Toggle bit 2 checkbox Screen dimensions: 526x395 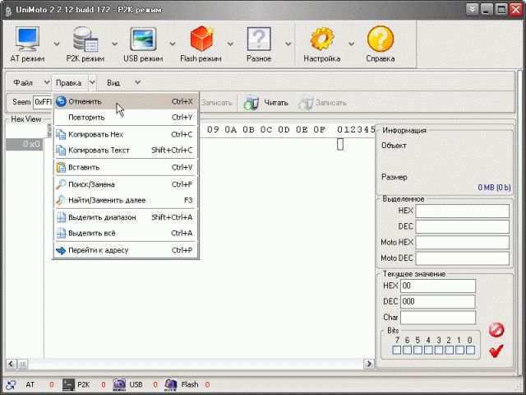pyautogui.click(x=450, y=350)
